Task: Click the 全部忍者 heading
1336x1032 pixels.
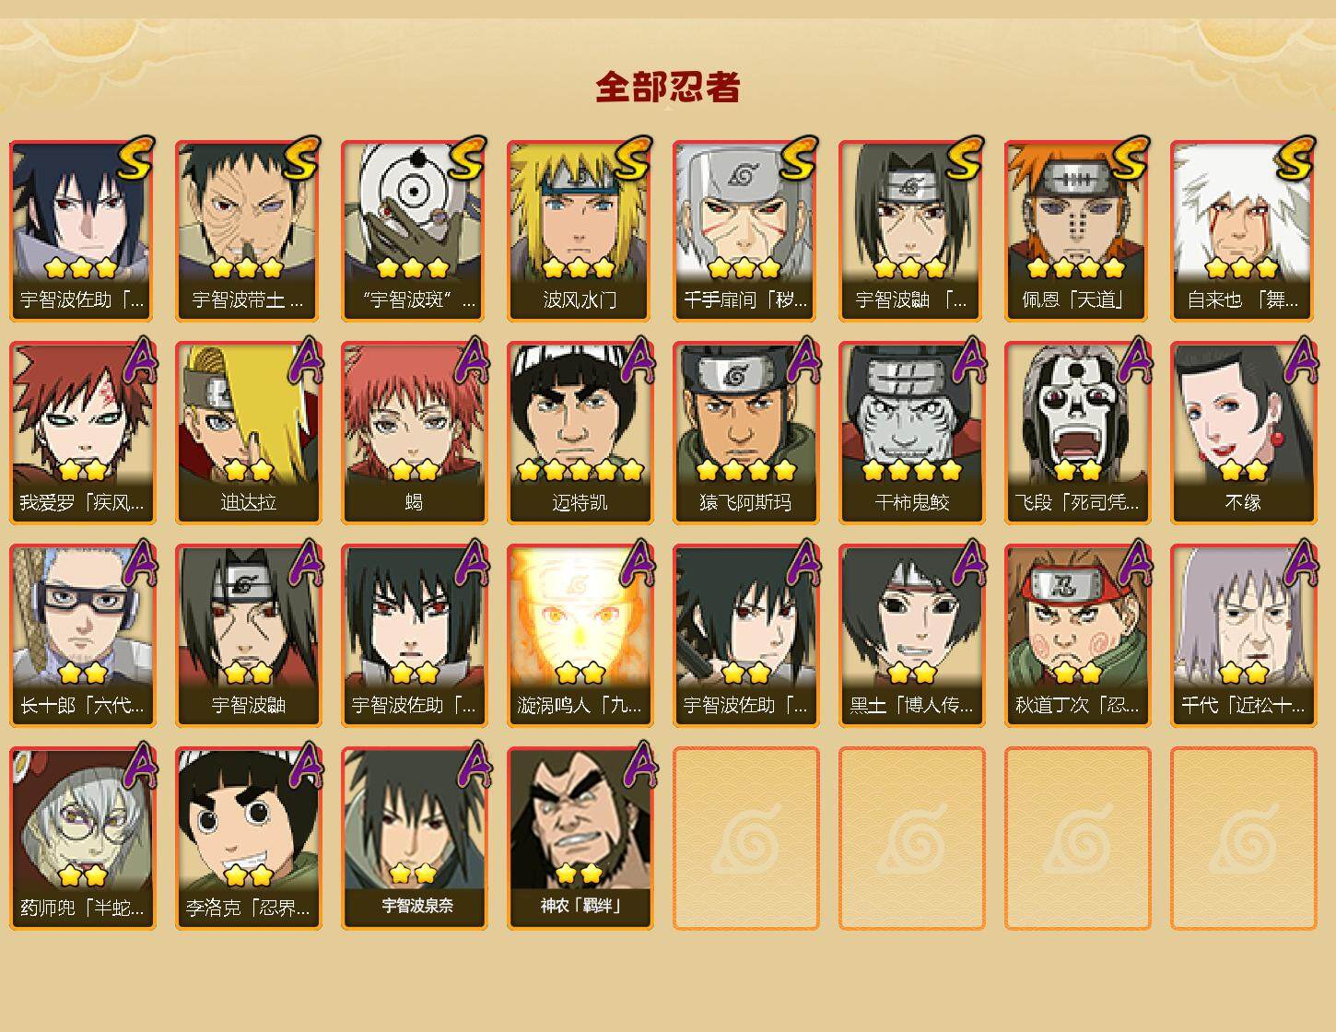Action: (668, 87)
